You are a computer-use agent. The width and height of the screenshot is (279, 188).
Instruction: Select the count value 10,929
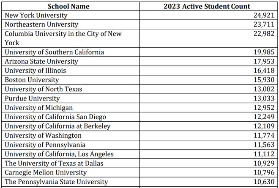pos(264,163)
